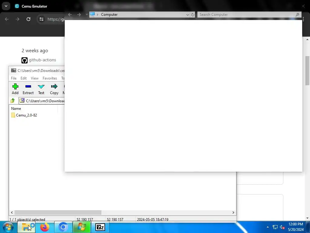Open the browser tab search dropdown
Image resolution: width=310 pixels, height=233 pixels.
pos(6,6)
